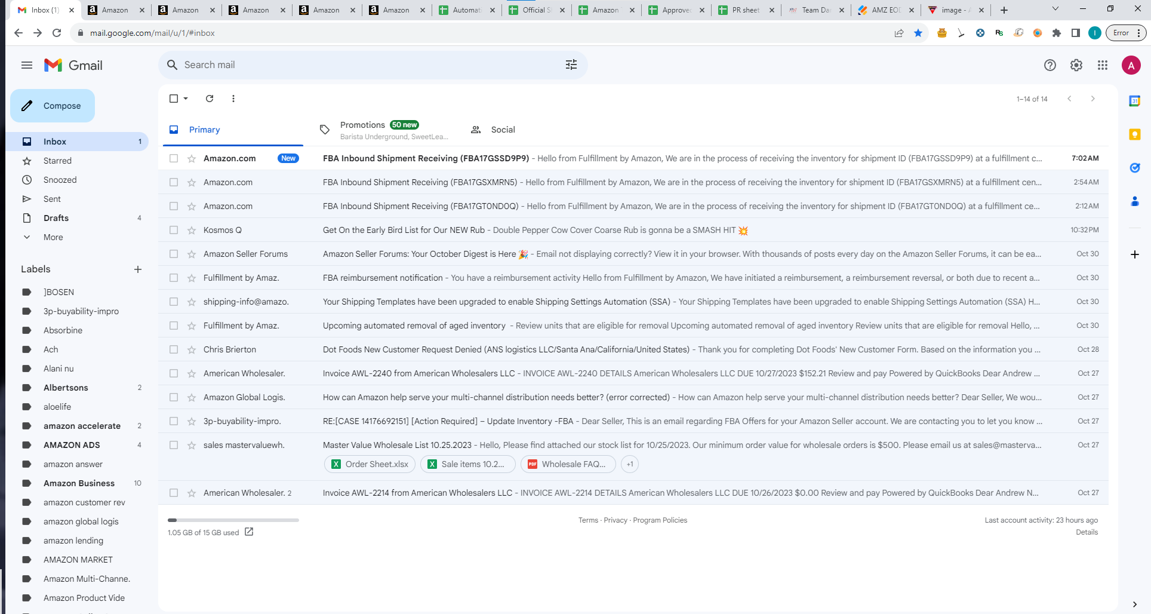This screenshot has height=614, width=1151.
Task: Open Google Calendar side panel
Action: click(1135, 101)
